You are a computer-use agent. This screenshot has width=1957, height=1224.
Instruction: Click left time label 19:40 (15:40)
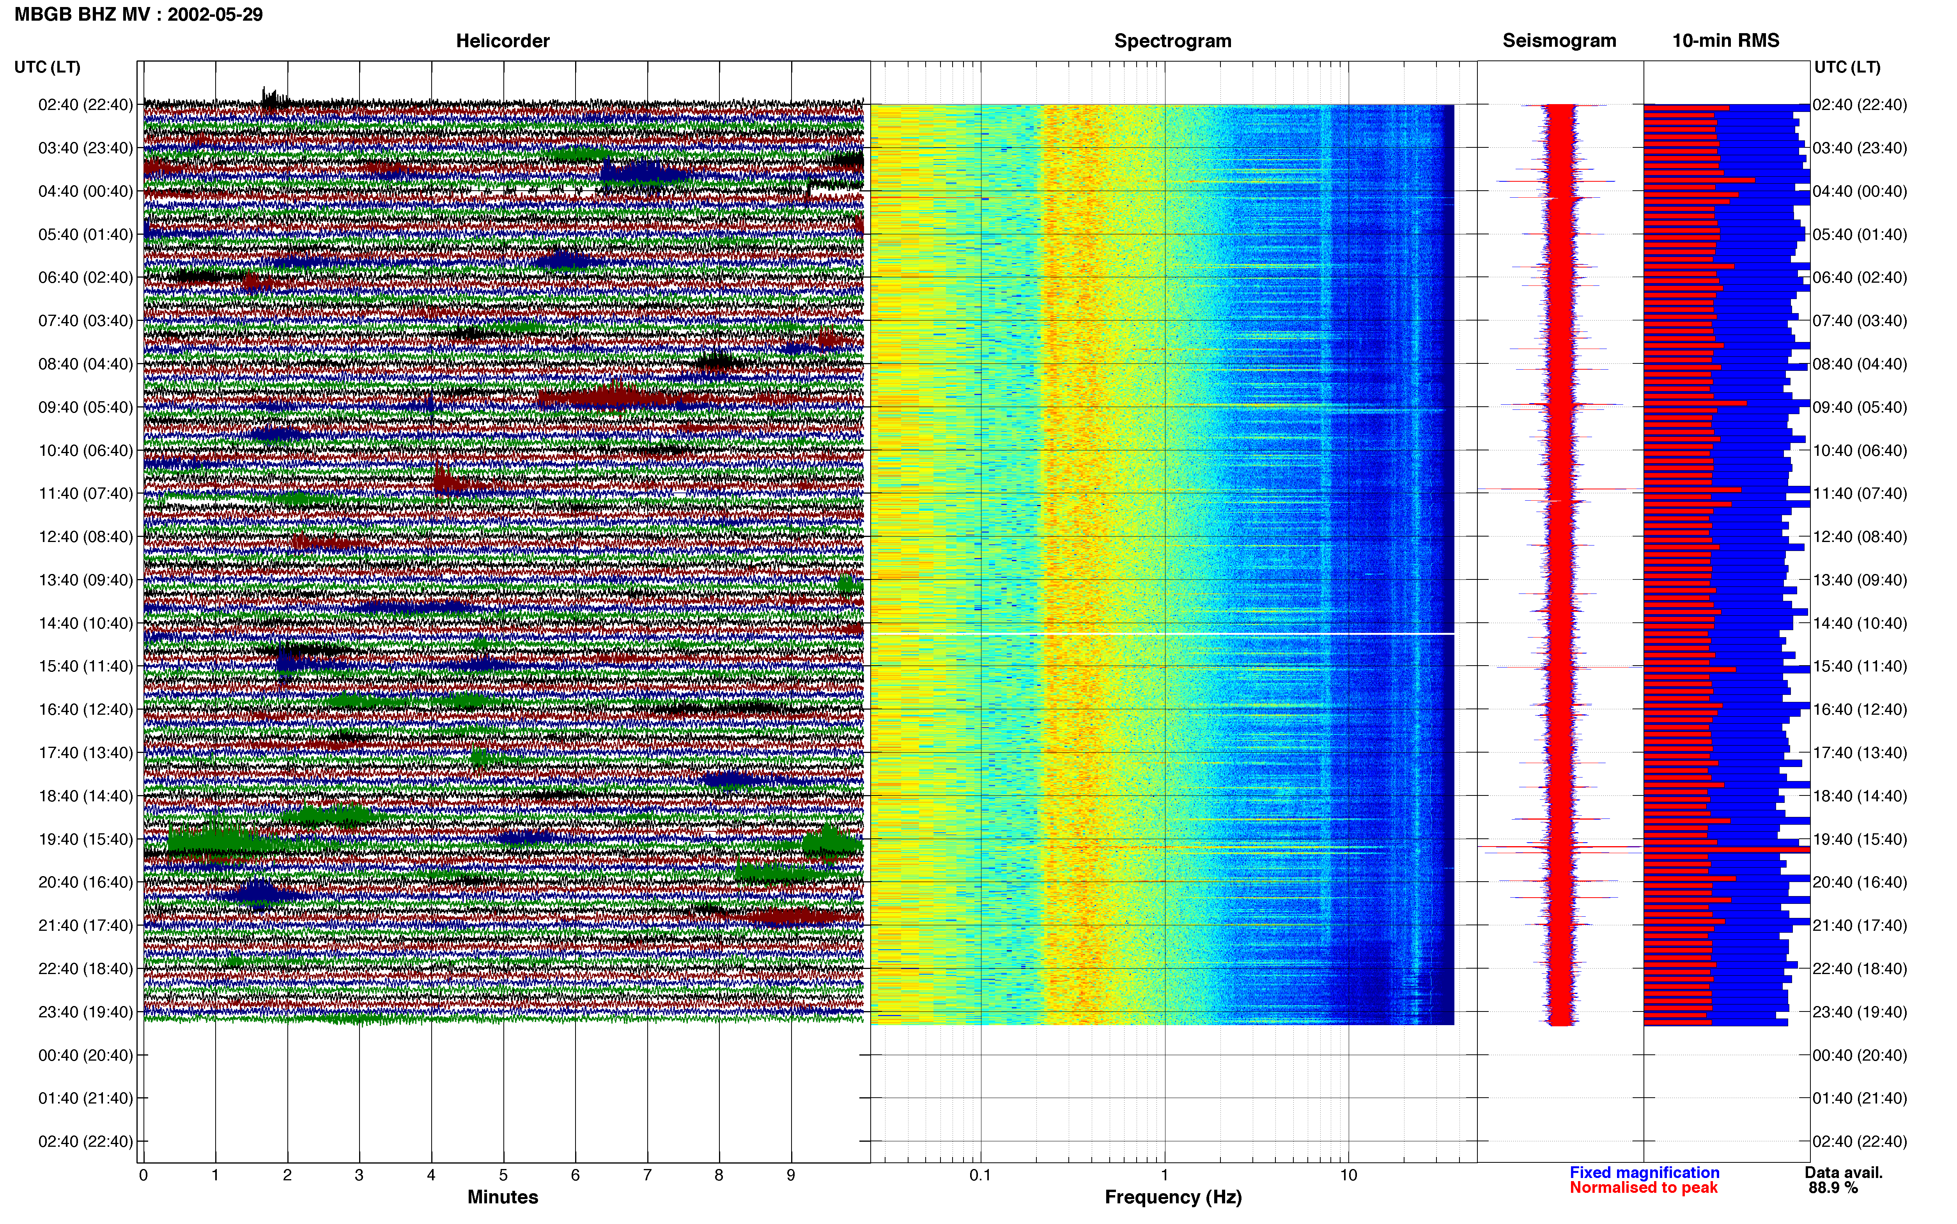86,839
